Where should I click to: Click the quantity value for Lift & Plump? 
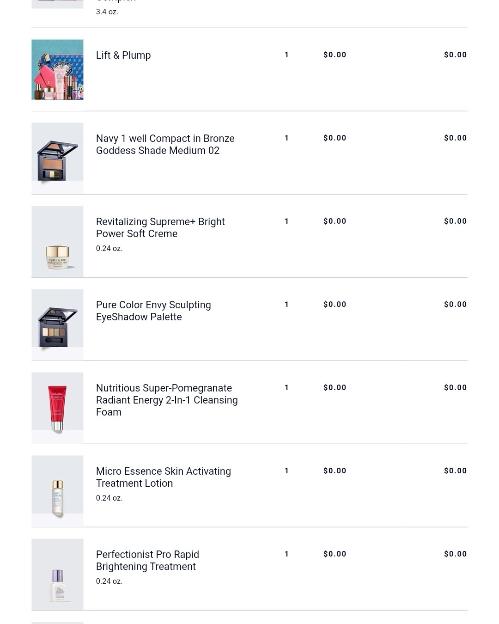click(286, 55)
